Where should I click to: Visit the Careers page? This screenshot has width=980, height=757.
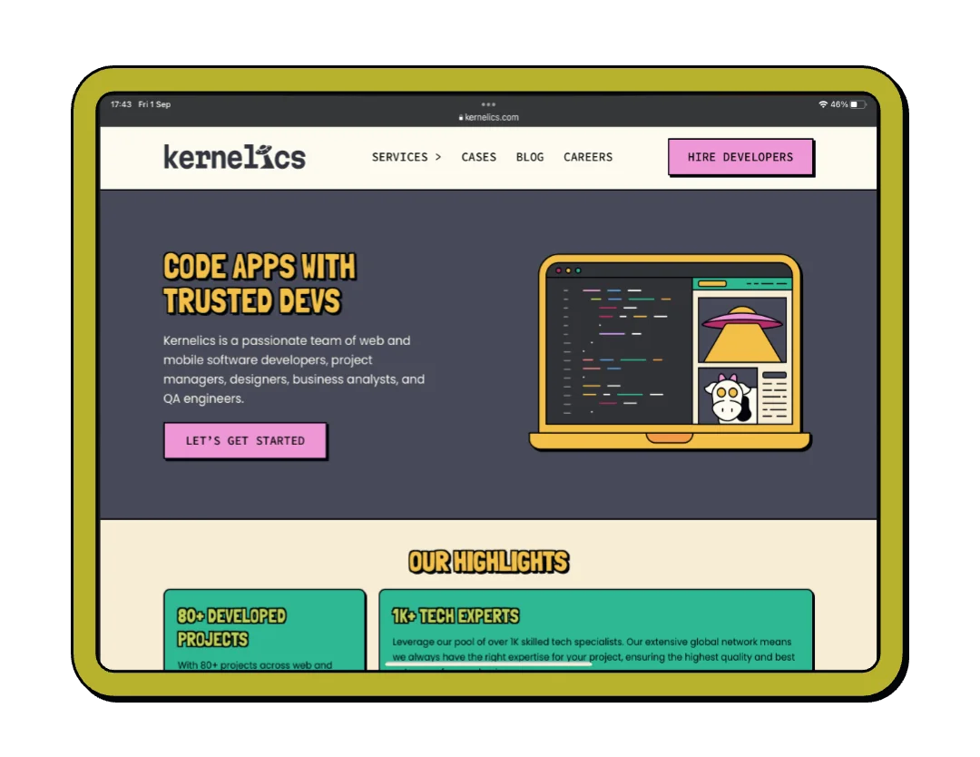click(587, 157)
